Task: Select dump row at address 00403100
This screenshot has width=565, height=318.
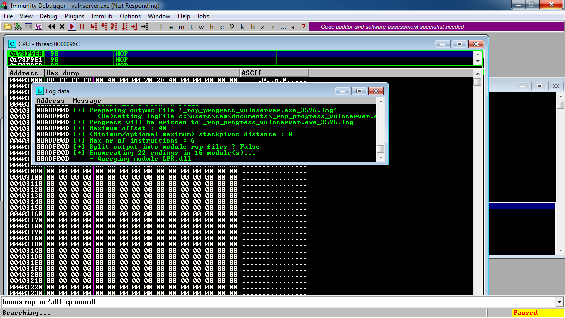Action: [159, 178]
